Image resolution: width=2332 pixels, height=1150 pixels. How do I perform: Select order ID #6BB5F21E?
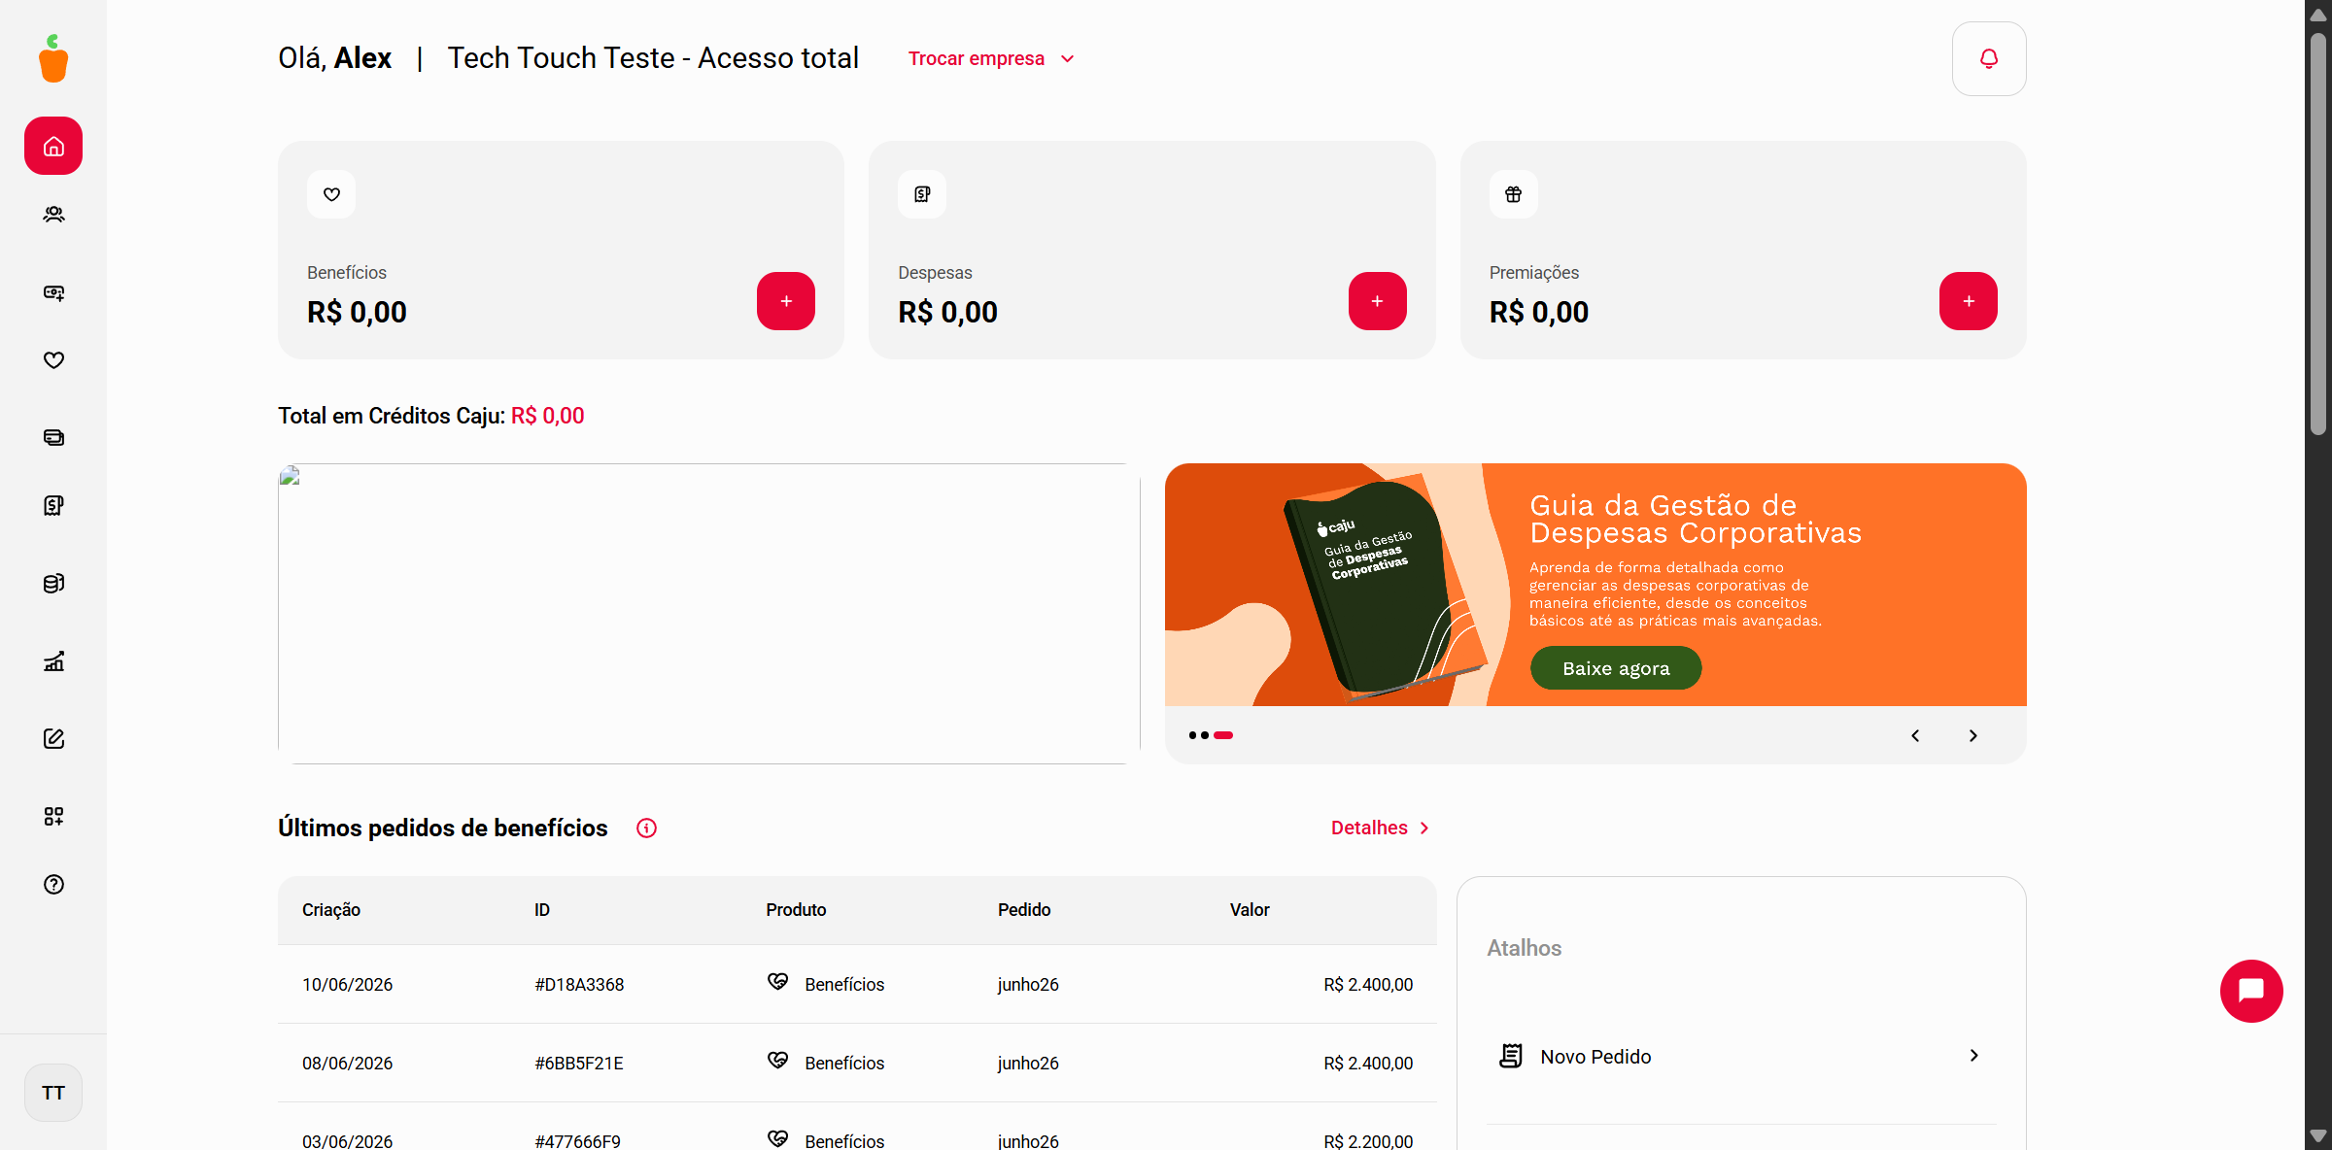[579, 1064]
